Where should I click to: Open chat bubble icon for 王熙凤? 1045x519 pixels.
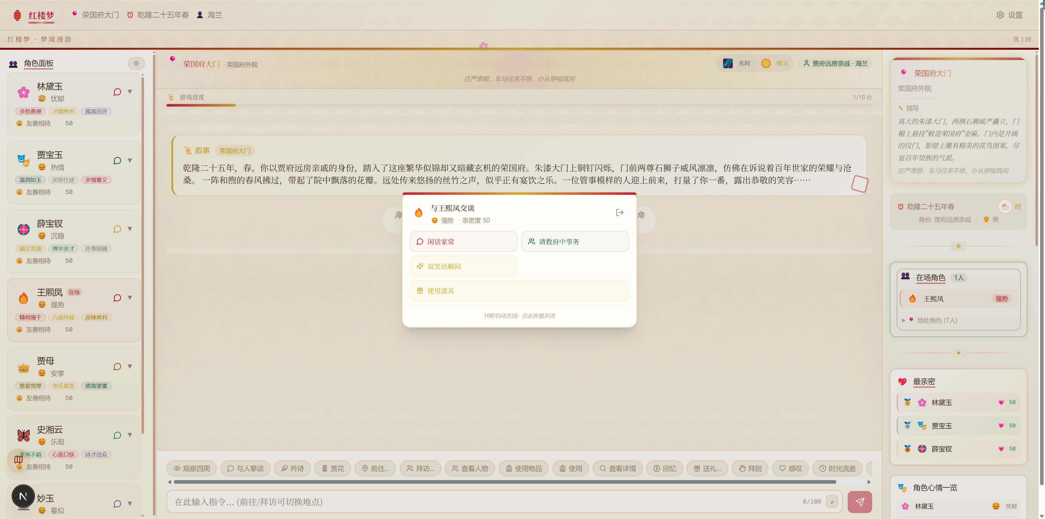[117, 298]
